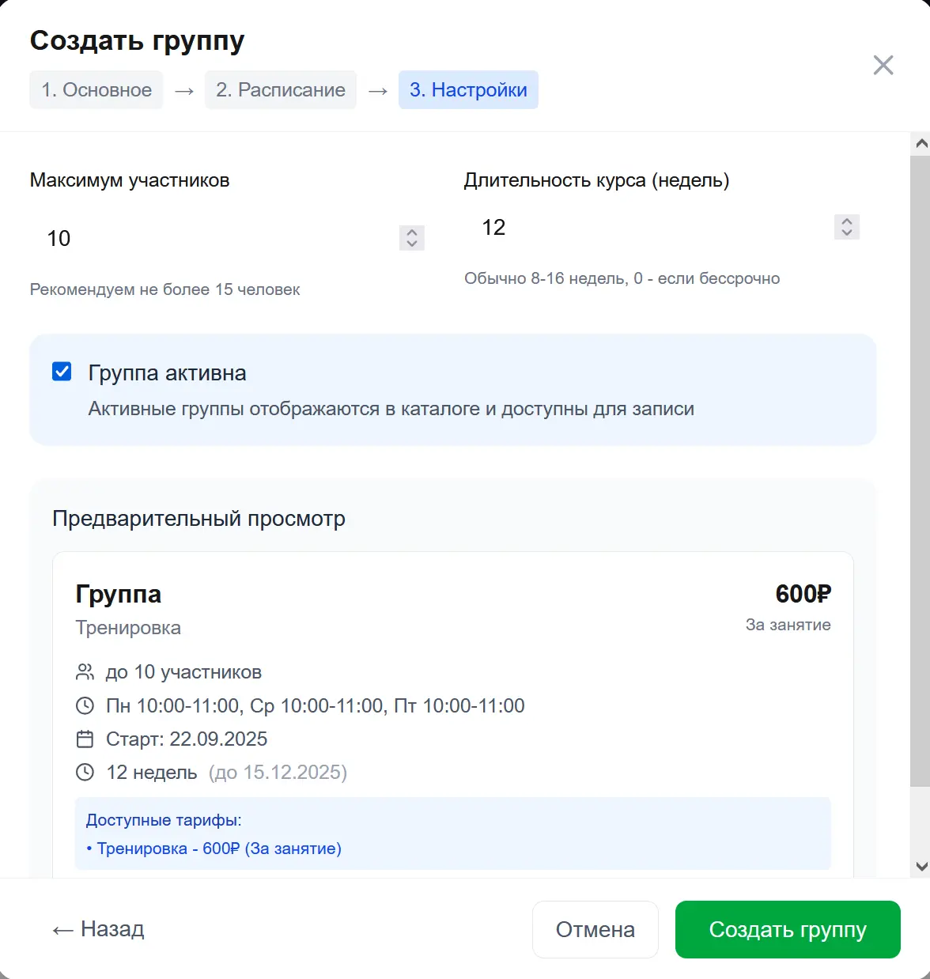
Task: Toggle the Группа активна checkbox
Action: [x=62, y=372]
